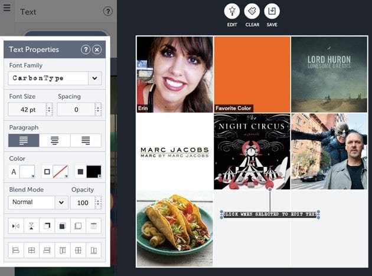Adjust Font Size stepper arrows
The height and width of the screenshot is (276, 372).
(x=49, y=110)
